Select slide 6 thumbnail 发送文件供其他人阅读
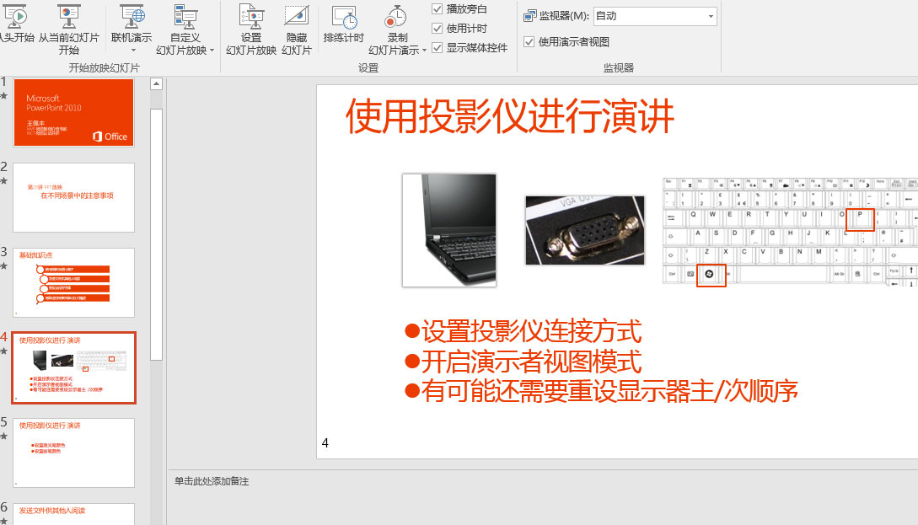 click(74, 514)
